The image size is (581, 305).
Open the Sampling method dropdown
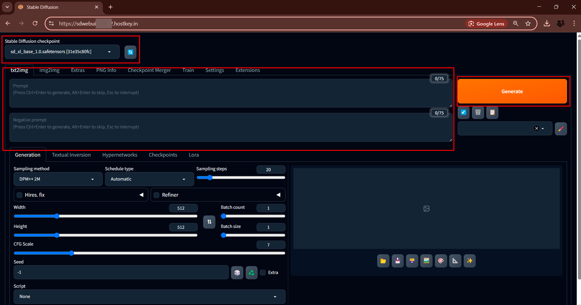click(58, 179)
